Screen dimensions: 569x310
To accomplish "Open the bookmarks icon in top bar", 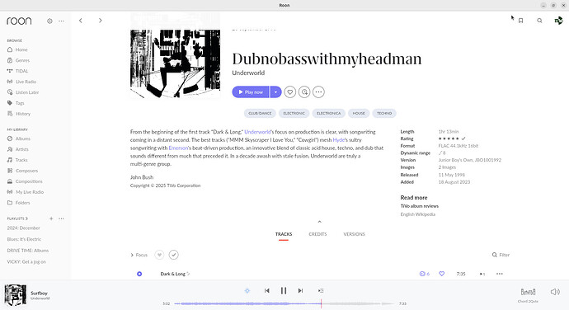I will (520, 21).
